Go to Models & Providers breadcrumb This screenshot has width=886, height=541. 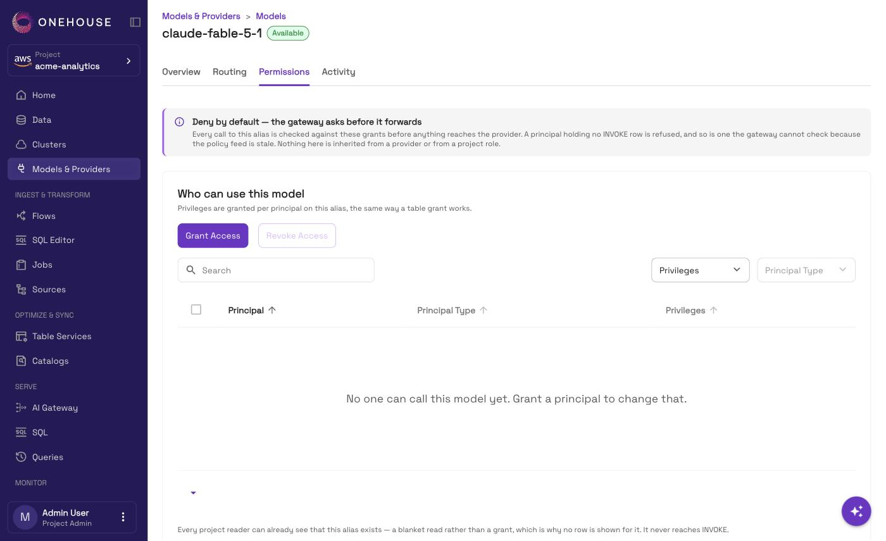click(201, 16)
